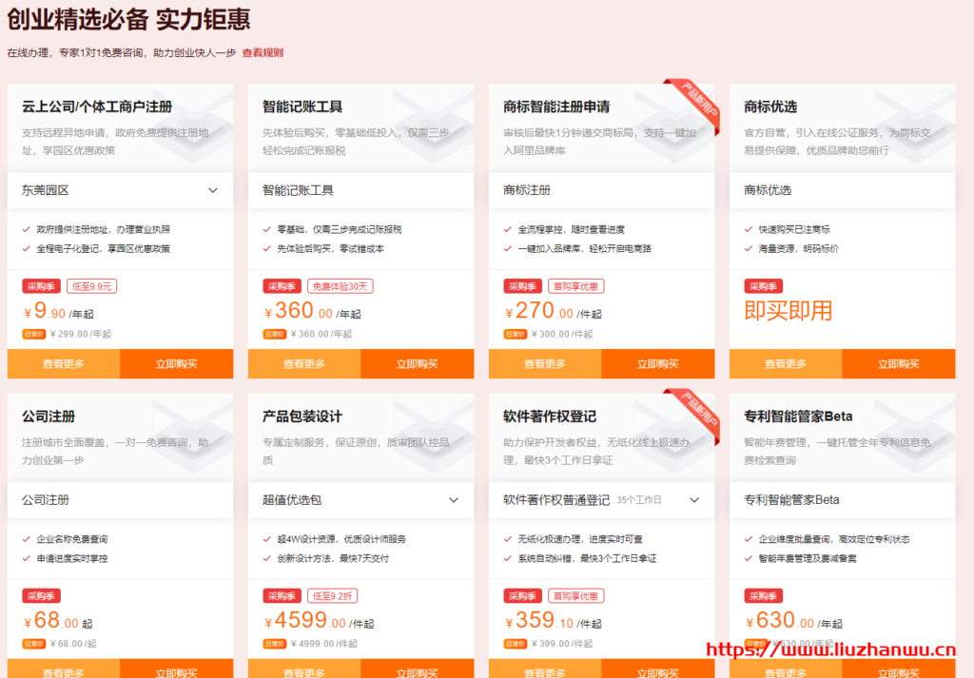The image size is (974, 678).
Task: Click the 查看规则 link under the heading
Action: (263, 53)
